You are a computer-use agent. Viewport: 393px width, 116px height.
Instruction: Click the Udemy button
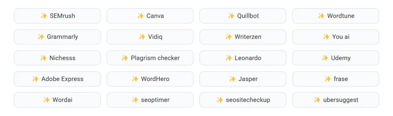tap(336, 58)
